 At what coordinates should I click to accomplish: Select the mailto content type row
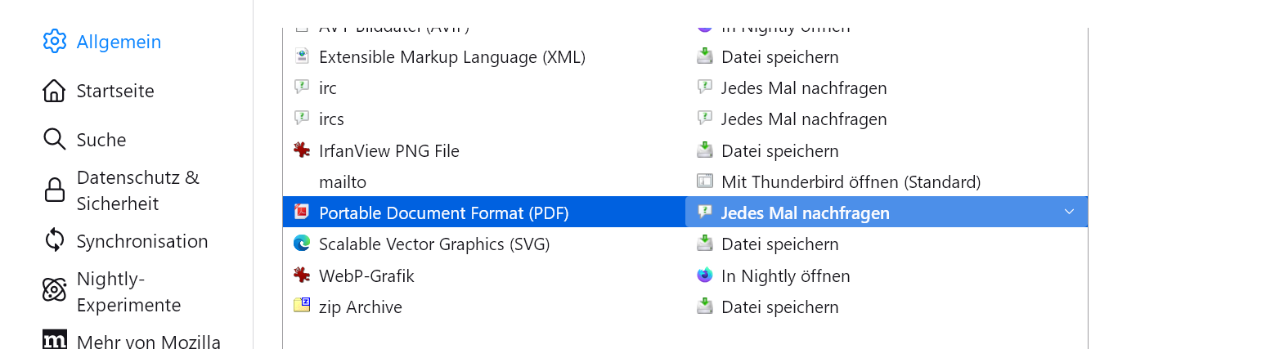(343, 181)
